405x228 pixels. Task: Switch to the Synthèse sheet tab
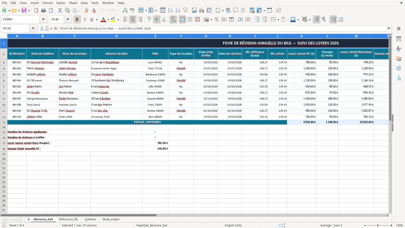pos(90,219)
